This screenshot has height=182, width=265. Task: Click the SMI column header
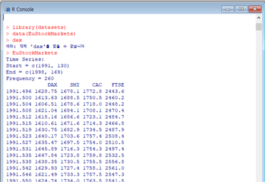coord(74,85)
